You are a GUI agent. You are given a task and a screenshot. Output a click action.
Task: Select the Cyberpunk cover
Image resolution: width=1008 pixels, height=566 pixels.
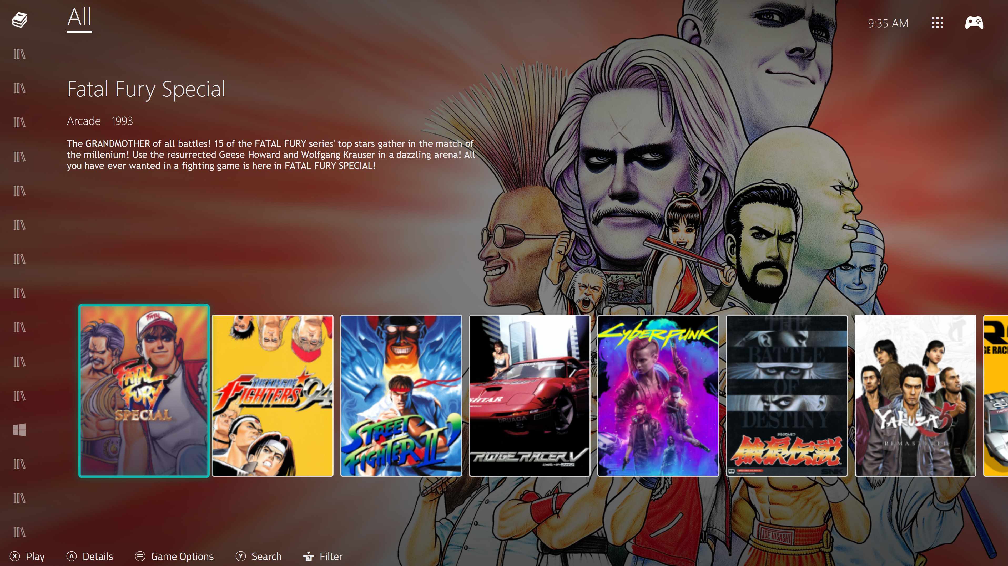click(x=658, y=395)
